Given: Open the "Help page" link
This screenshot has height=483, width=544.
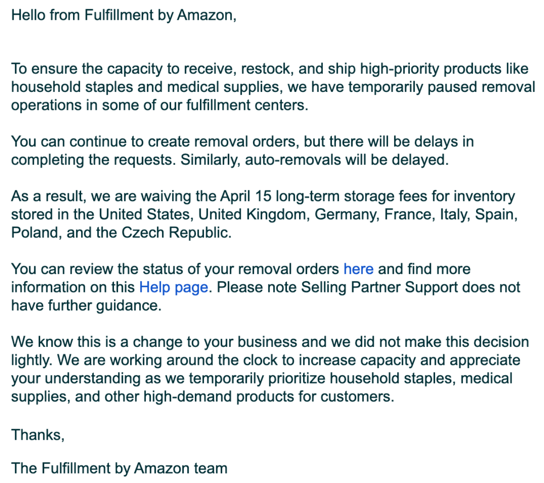Looking at the screenshot, I should point(174,287).
